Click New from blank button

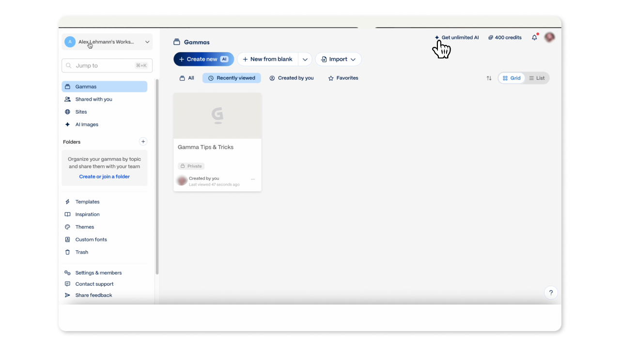267,59
